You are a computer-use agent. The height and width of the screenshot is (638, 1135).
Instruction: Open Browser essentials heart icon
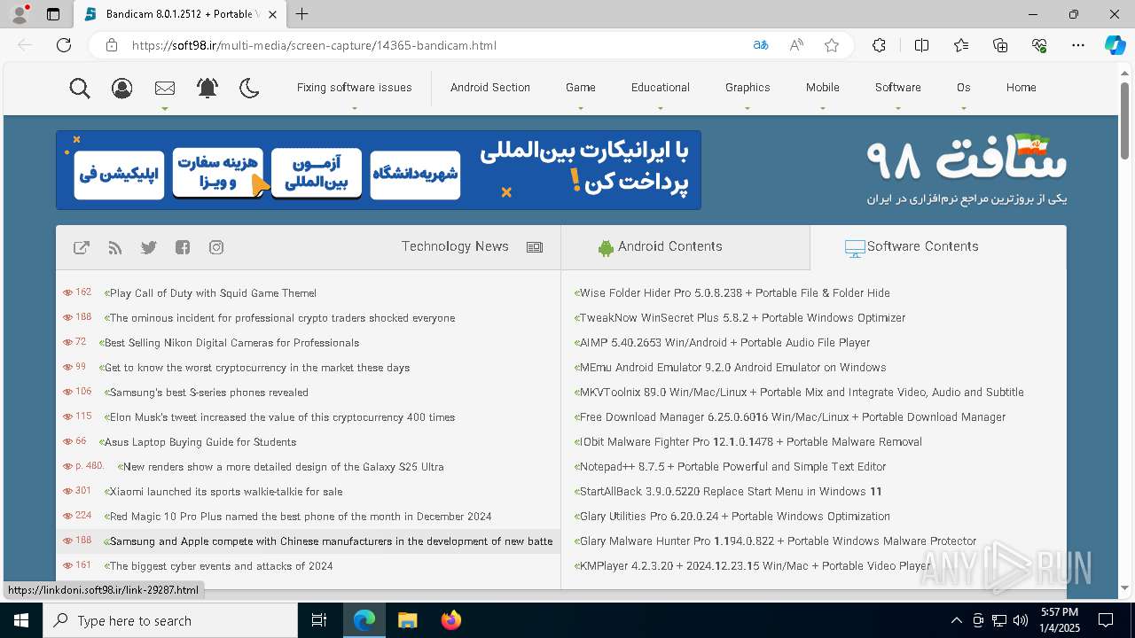(x=1039, y=45)
